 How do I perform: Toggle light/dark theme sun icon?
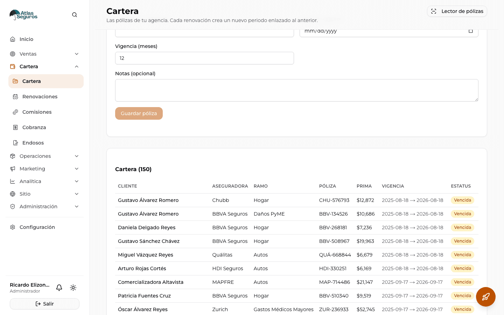pos(73,288)
